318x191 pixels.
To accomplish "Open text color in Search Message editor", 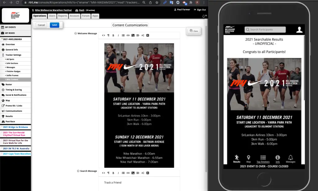I will tap(148, 173).
